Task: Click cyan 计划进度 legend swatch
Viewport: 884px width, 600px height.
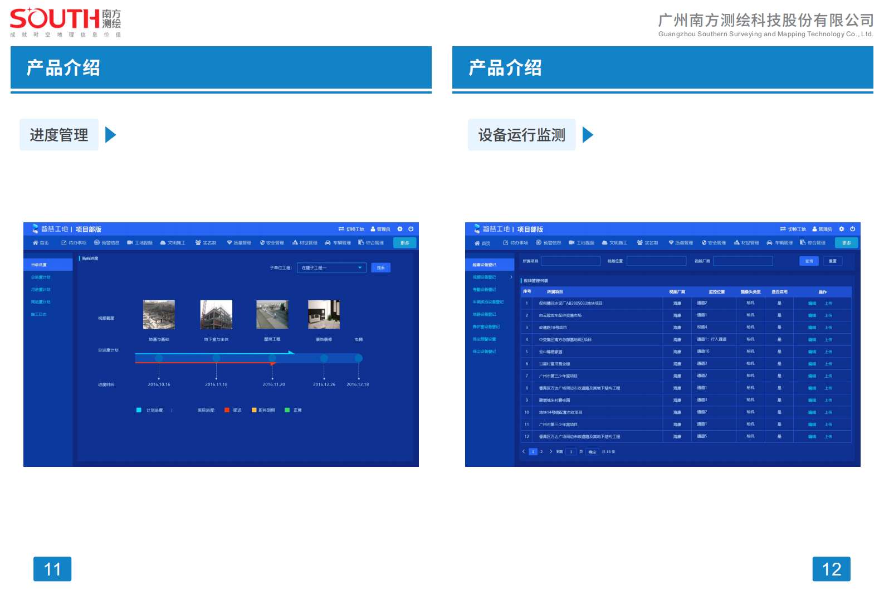Action: pos(139,410)
